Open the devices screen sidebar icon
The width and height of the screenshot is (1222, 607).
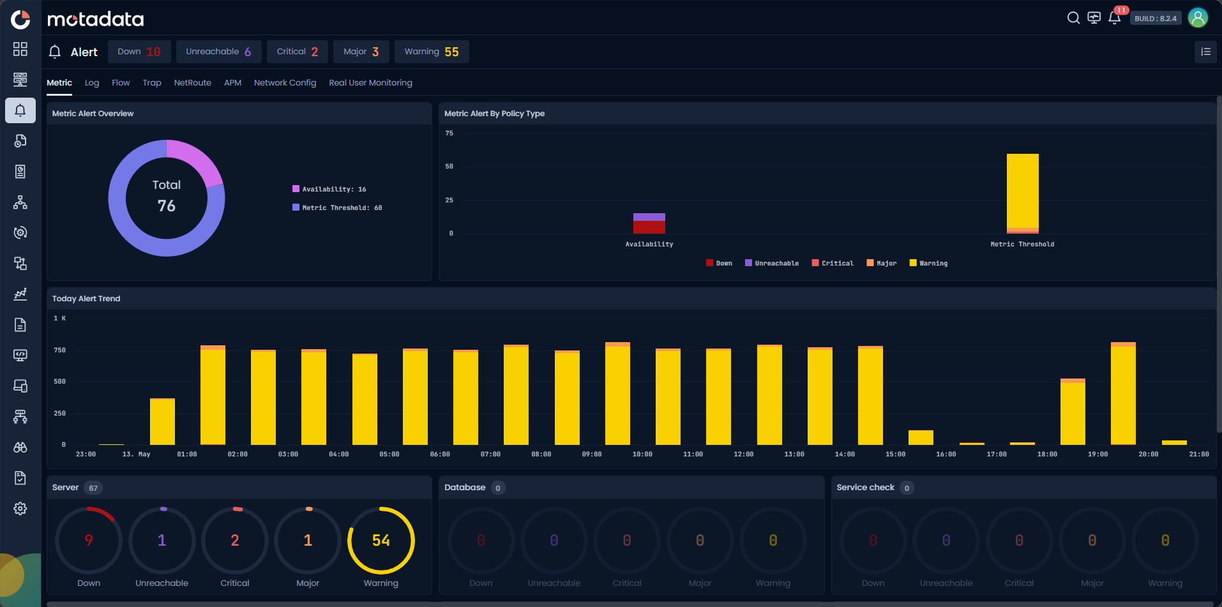20,386
